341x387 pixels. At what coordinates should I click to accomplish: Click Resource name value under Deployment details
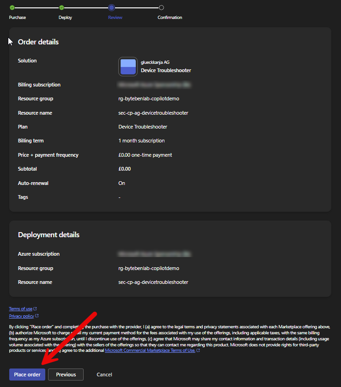[x=153, y=282]
